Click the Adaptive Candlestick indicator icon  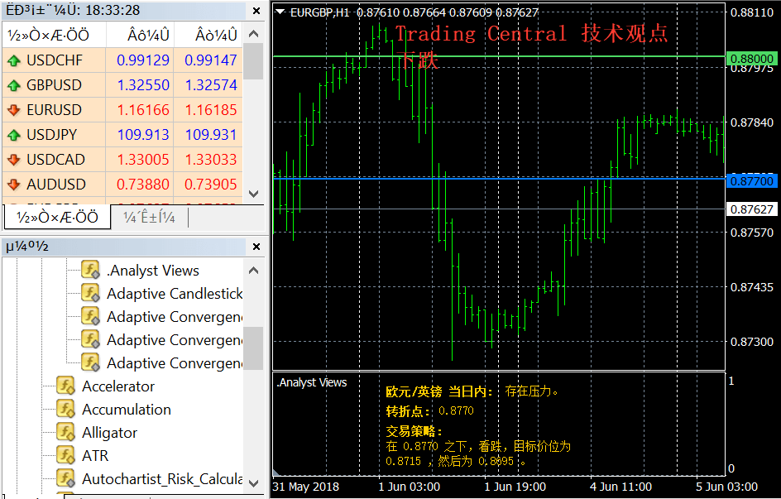[91, 293]
